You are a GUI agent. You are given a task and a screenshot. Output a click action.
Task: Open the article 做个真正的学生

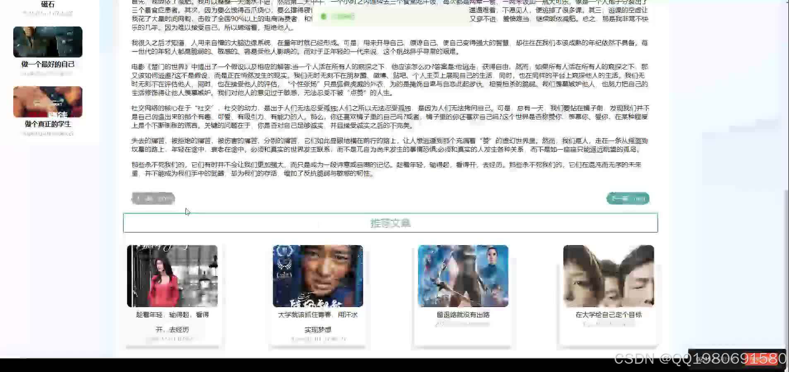coord(47,124)
